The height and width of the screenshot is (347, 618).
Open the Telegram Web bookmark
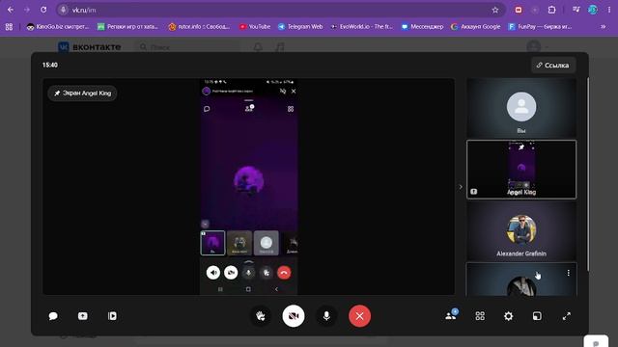(300, 27)
